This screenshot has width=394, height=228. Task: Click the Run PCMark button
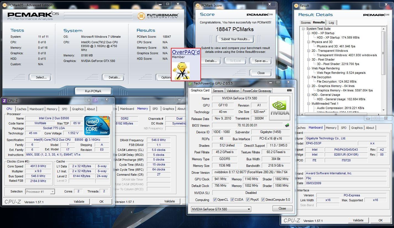(93, 91)
